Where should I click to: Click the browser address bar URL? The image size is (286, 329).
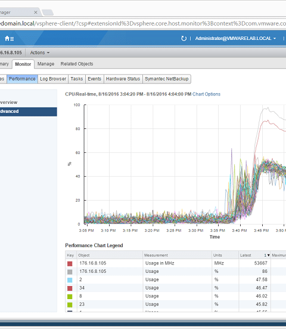[x=143, y=23]
